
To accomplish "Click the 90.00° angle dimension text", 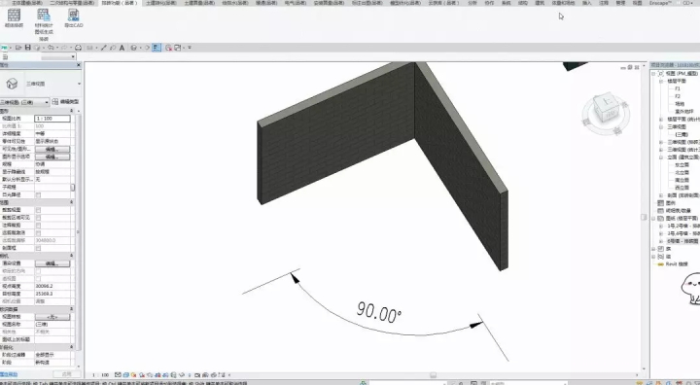I will point(379,312).
